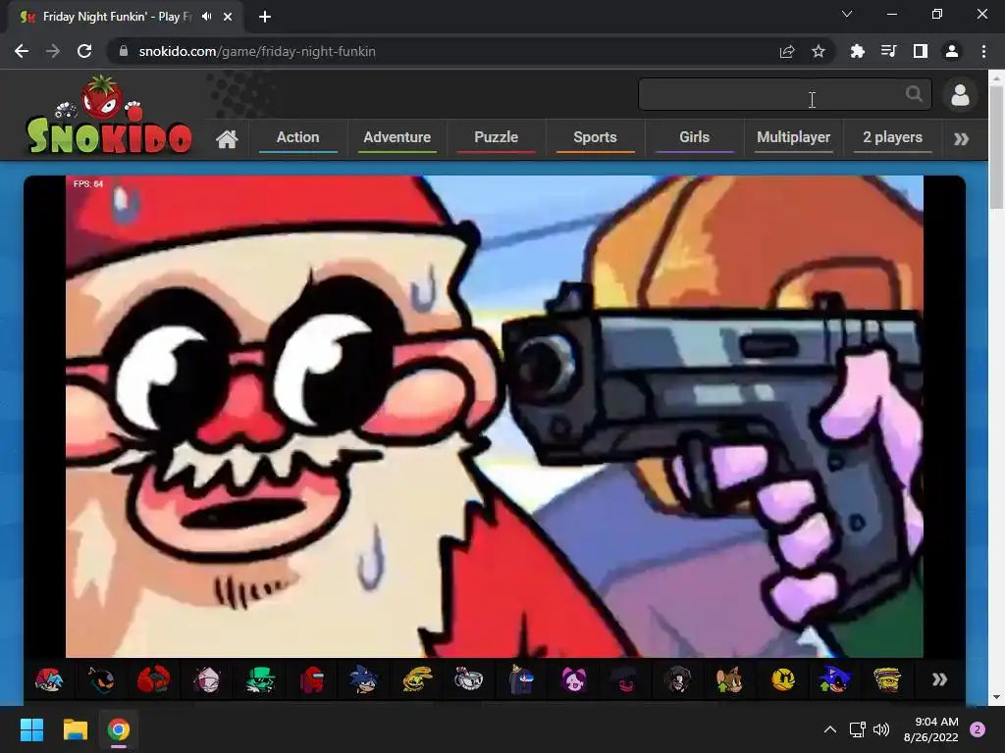The image size is (1005, 753).
Task: Open the Boyfriend character game icon
Action: tap(49, 679)
